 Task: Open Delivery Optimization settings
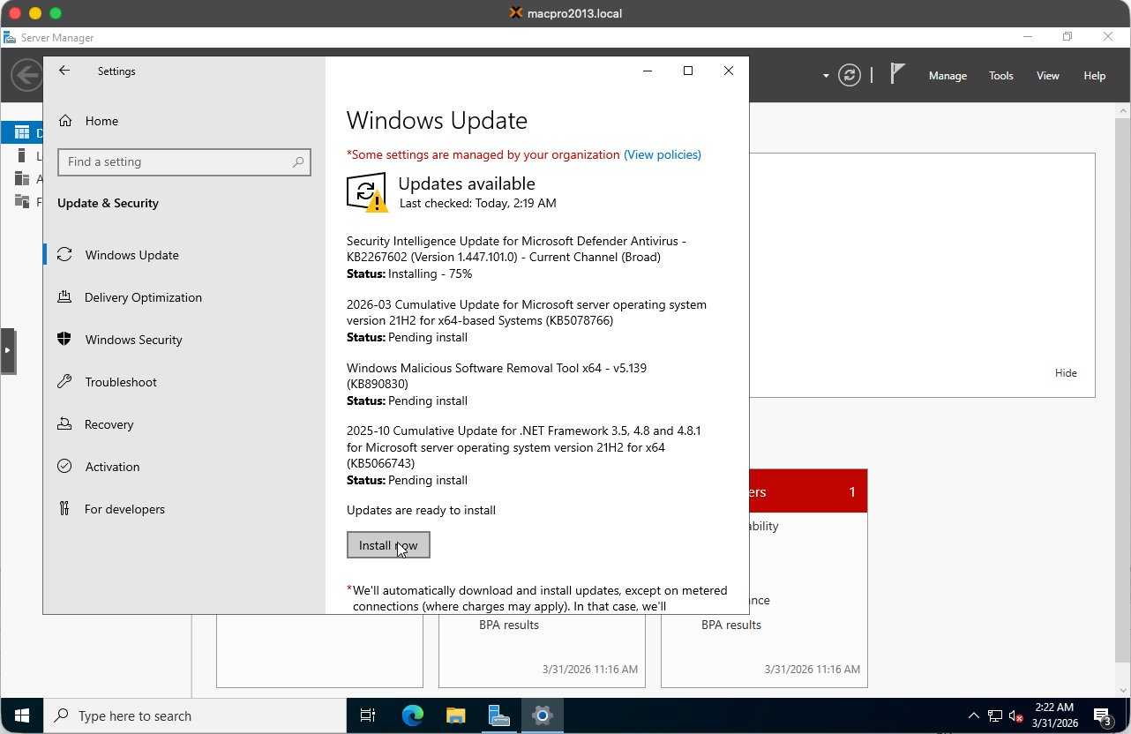click(142, 297)
